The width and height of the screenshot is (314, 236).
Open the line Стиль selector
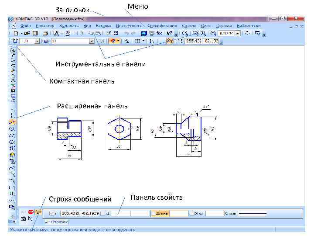click(253, 213)
